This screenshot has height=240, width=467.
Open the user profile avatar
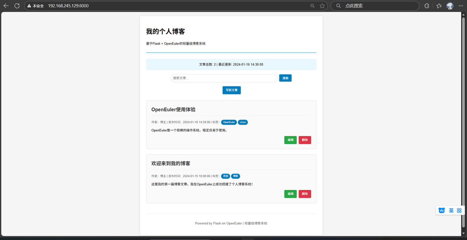[450, 6]
